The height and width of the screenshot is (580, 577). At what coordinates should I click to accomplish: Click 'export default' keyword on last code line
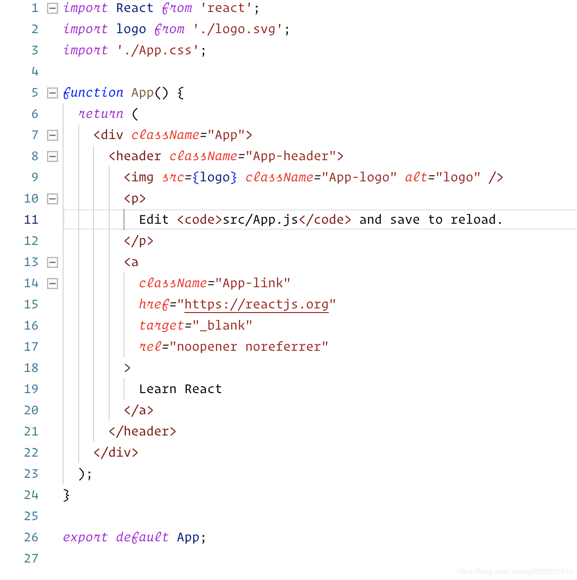tap(115, 537)
